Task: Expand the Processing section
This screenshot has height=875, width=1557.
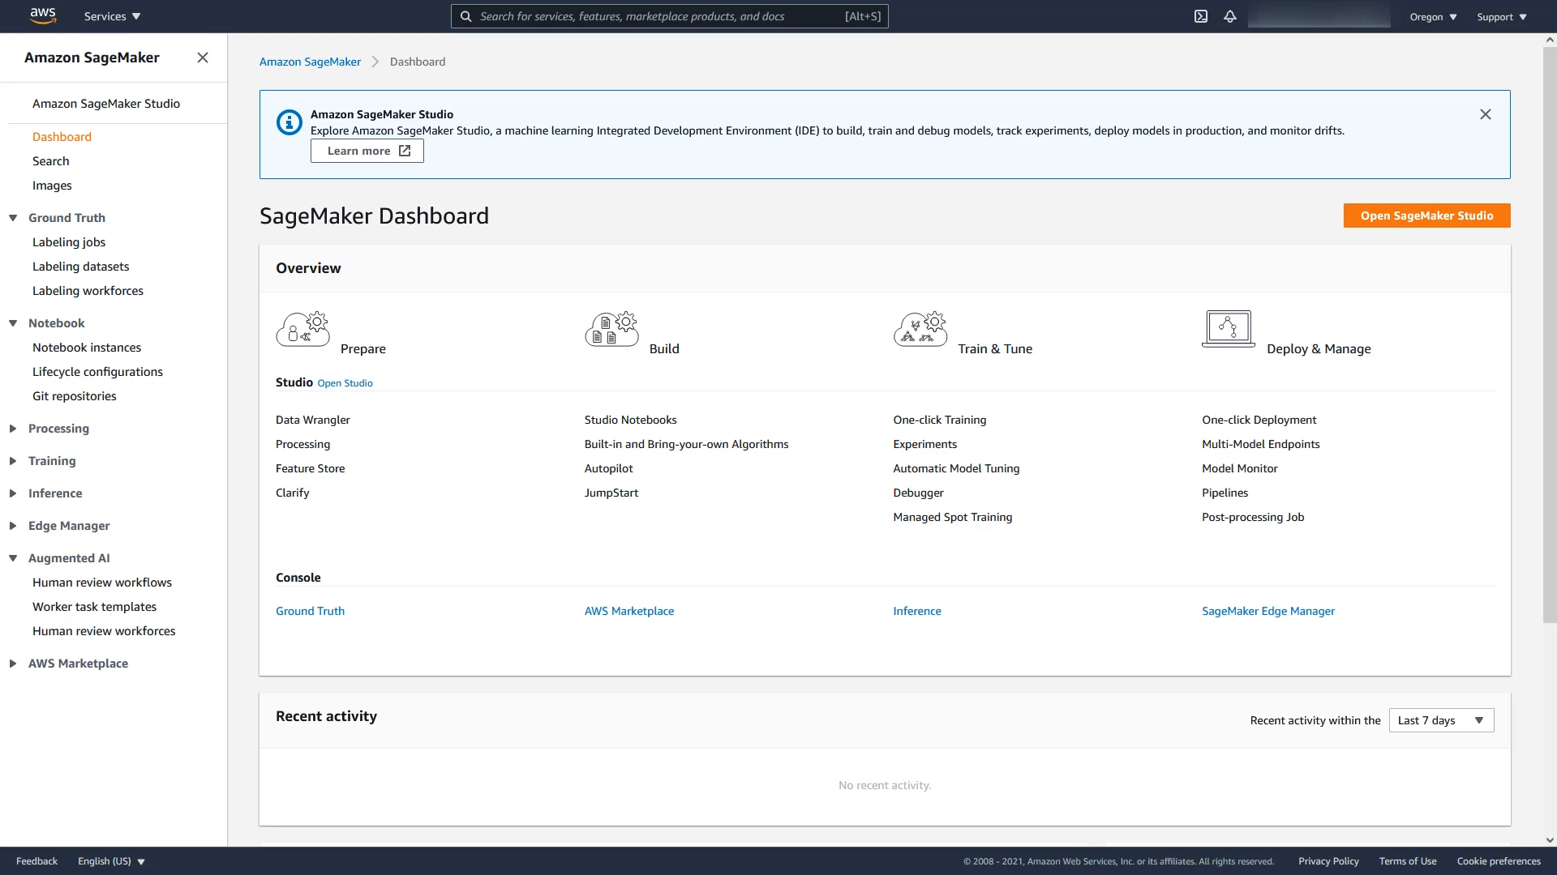Action: (x=13, y=429)
